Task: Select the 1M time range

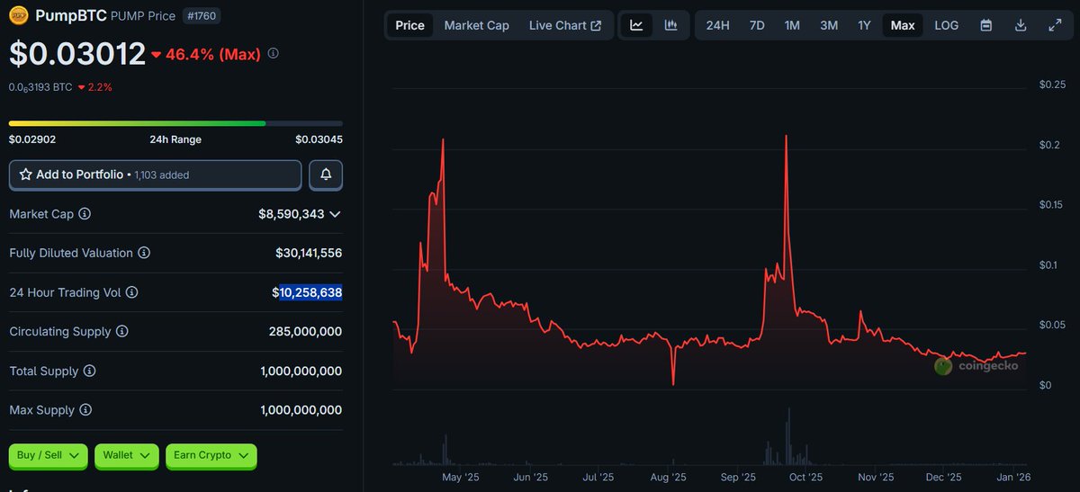Action: (x=792, y=25)
